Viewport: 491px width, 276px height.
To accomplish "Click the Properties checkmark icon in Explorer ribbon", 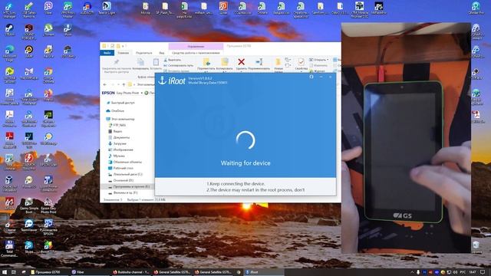I will [x=301, y=61].
